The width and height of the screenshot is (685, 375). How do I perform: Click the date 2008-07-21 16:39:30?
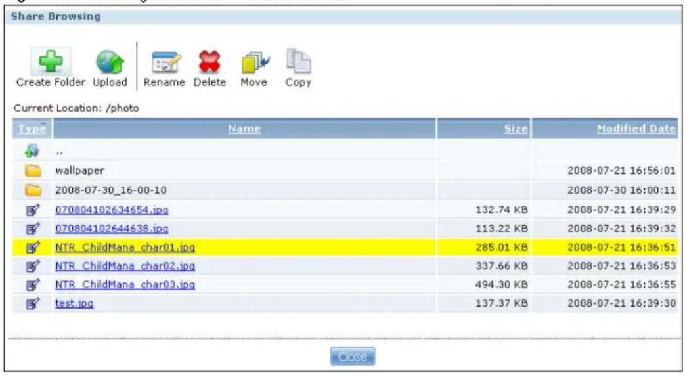coord(622,303)
